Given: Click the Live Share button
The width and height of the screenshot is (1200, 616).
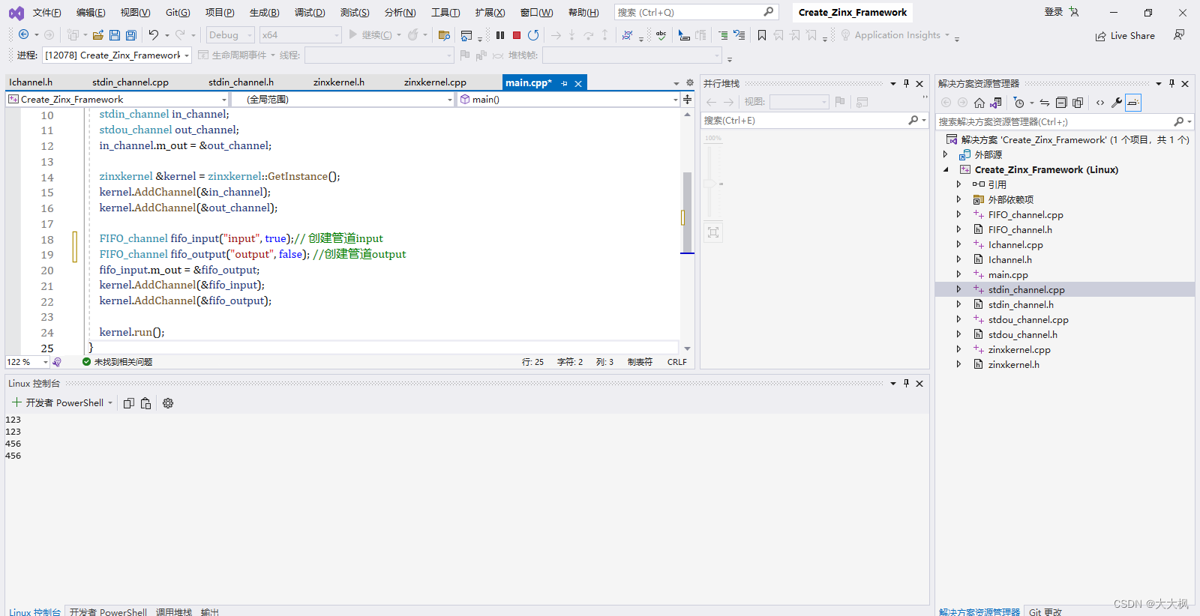Looking at the screenshot, I should [1125, 36].
